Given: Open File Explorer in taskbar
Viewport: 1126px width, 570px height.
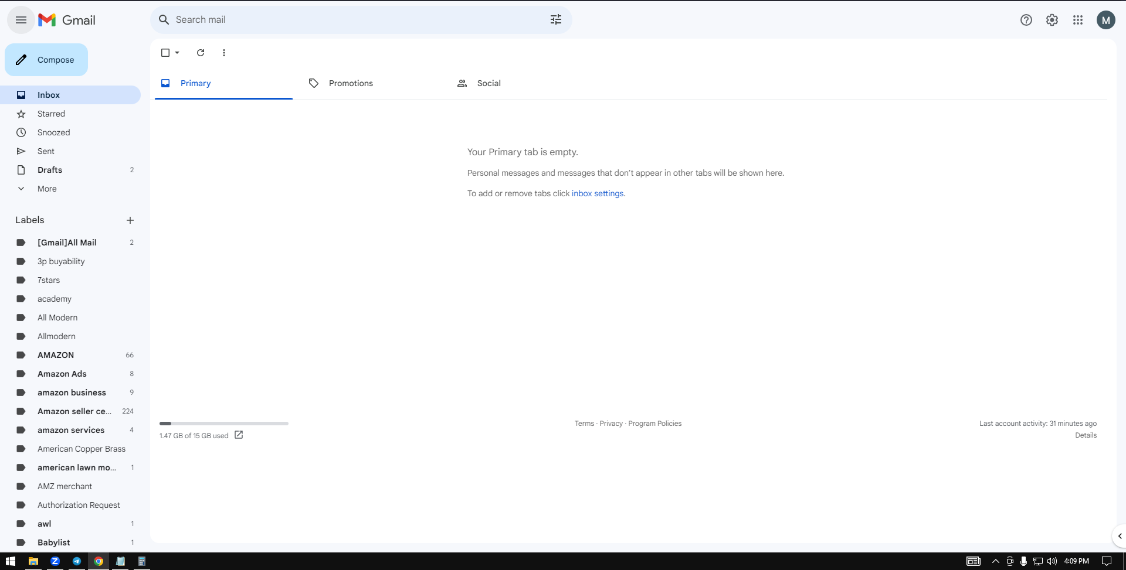Looking at the screenshot, I should [33, 561].
